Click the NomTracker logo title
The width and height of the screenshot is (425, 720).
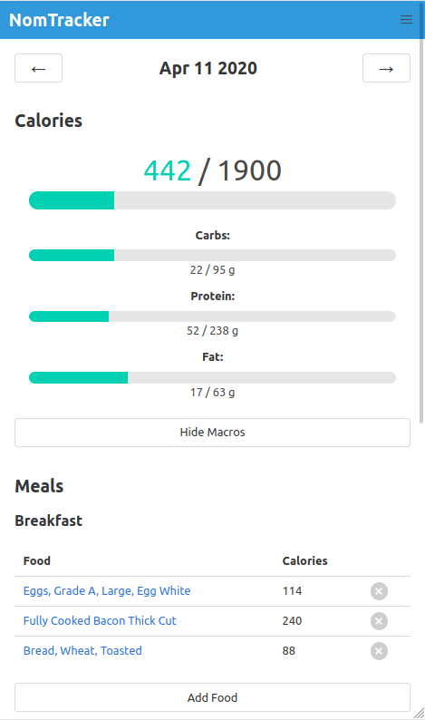click(x=59, y=20)
